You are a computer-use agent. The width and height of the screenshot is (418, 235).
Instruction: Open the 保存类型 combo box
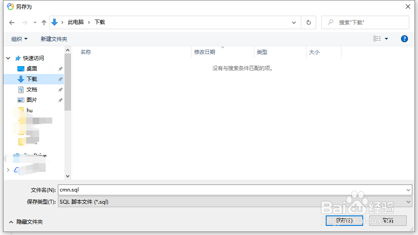tap(235, 201)
